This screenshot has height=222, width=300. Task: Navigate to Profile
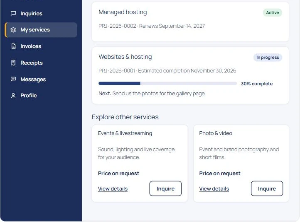41,96
